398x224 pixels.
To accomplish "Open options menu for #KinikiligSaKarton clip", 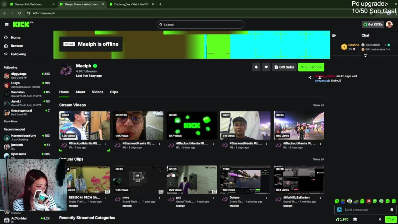I will click(x=320, y=198).
